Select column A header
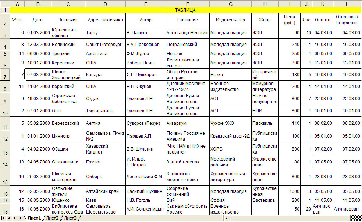The height and width of the screenshot is (222, 362). pyautogui.click(x=17, y=4)
